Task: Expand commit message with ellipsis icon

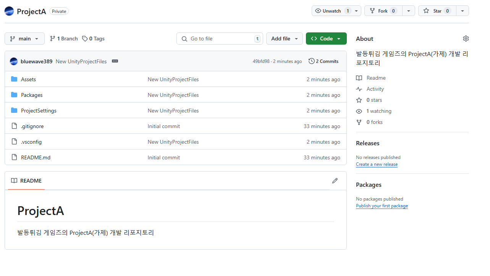Action: tap(115, 61)
